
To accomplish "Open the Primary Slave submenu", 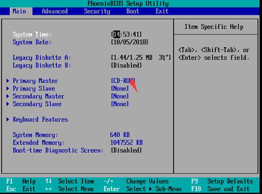I will click(x=34, y=88).
